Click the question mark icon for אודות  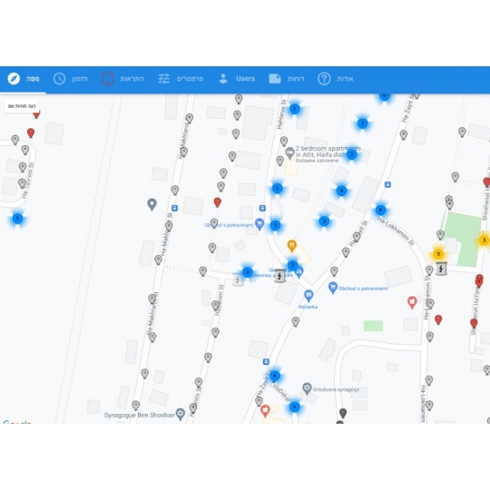[x=324, y=79]
